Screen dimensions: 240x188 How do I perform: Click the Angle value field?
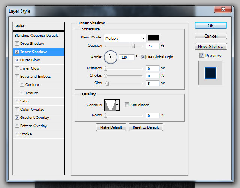click(127, 58)
